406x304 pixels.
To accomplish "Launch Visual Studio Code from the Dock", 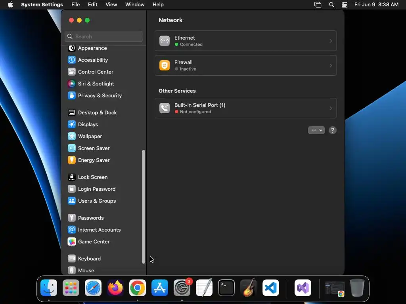I will click(x=270, y=288).
